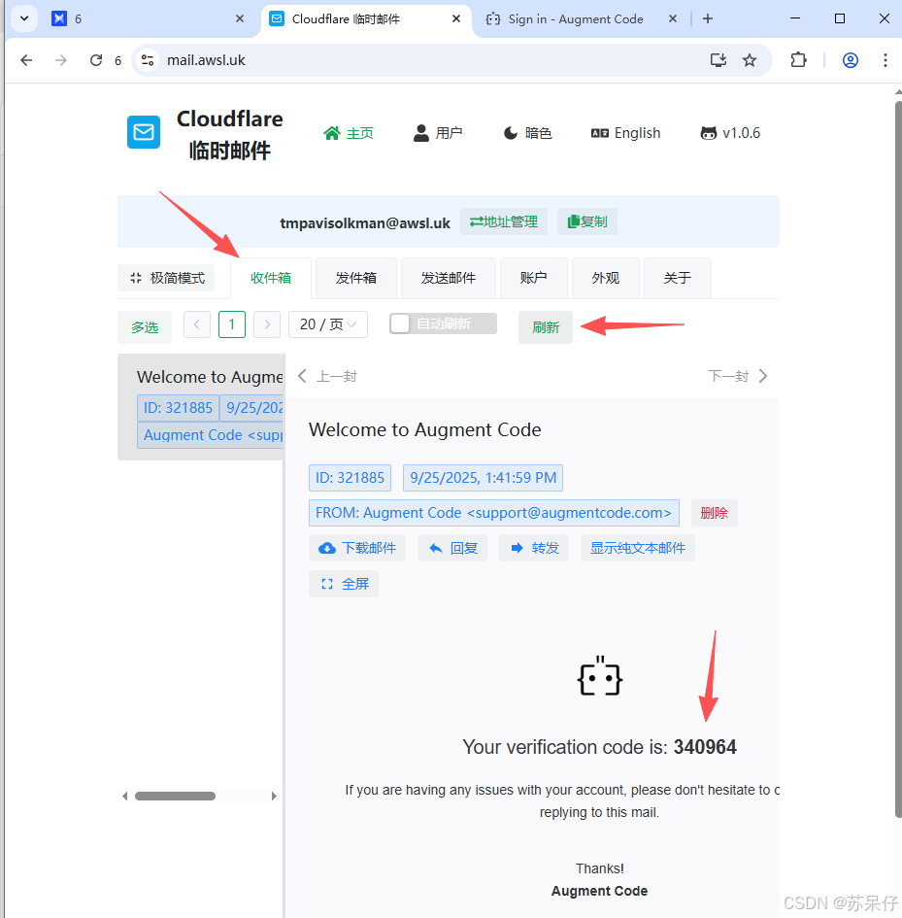902x918 pixels.
Task: Open the 账户 account tab
Action: (x=533, y=277)
